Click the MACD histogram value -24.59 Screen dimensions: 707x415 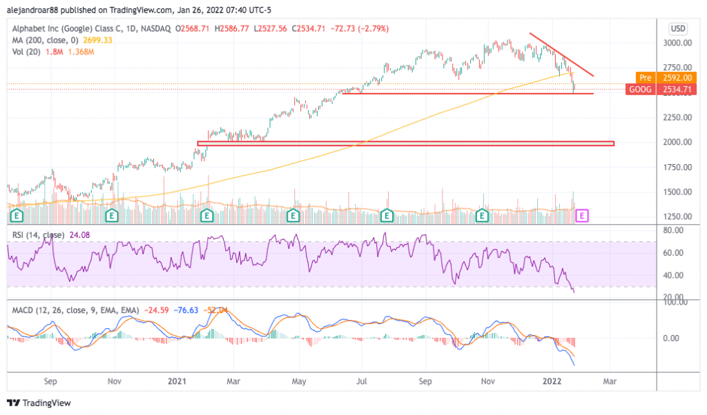point(157,310)
